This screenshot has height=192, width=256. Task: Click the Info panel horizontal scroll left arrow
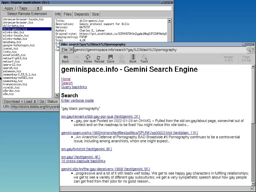pyautogui.click(x=57, y=95)
